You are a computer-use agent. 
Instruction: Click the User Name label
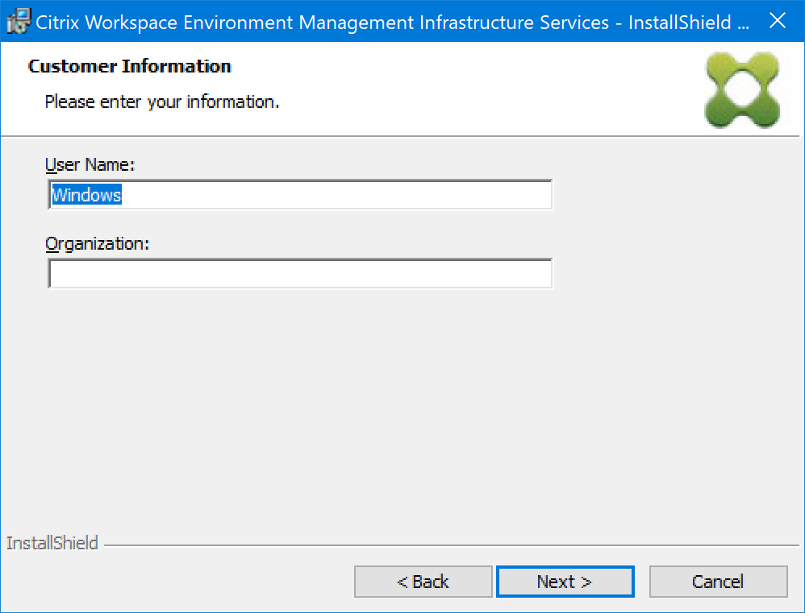tap(90, 164)
